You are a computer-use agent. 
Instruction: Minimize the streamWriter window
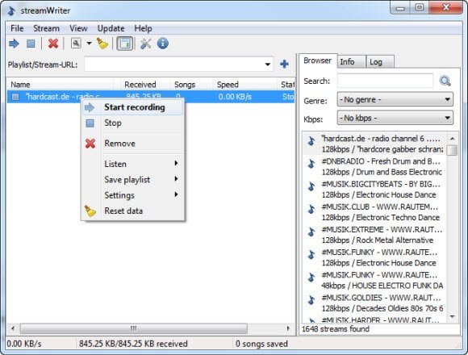400,8
